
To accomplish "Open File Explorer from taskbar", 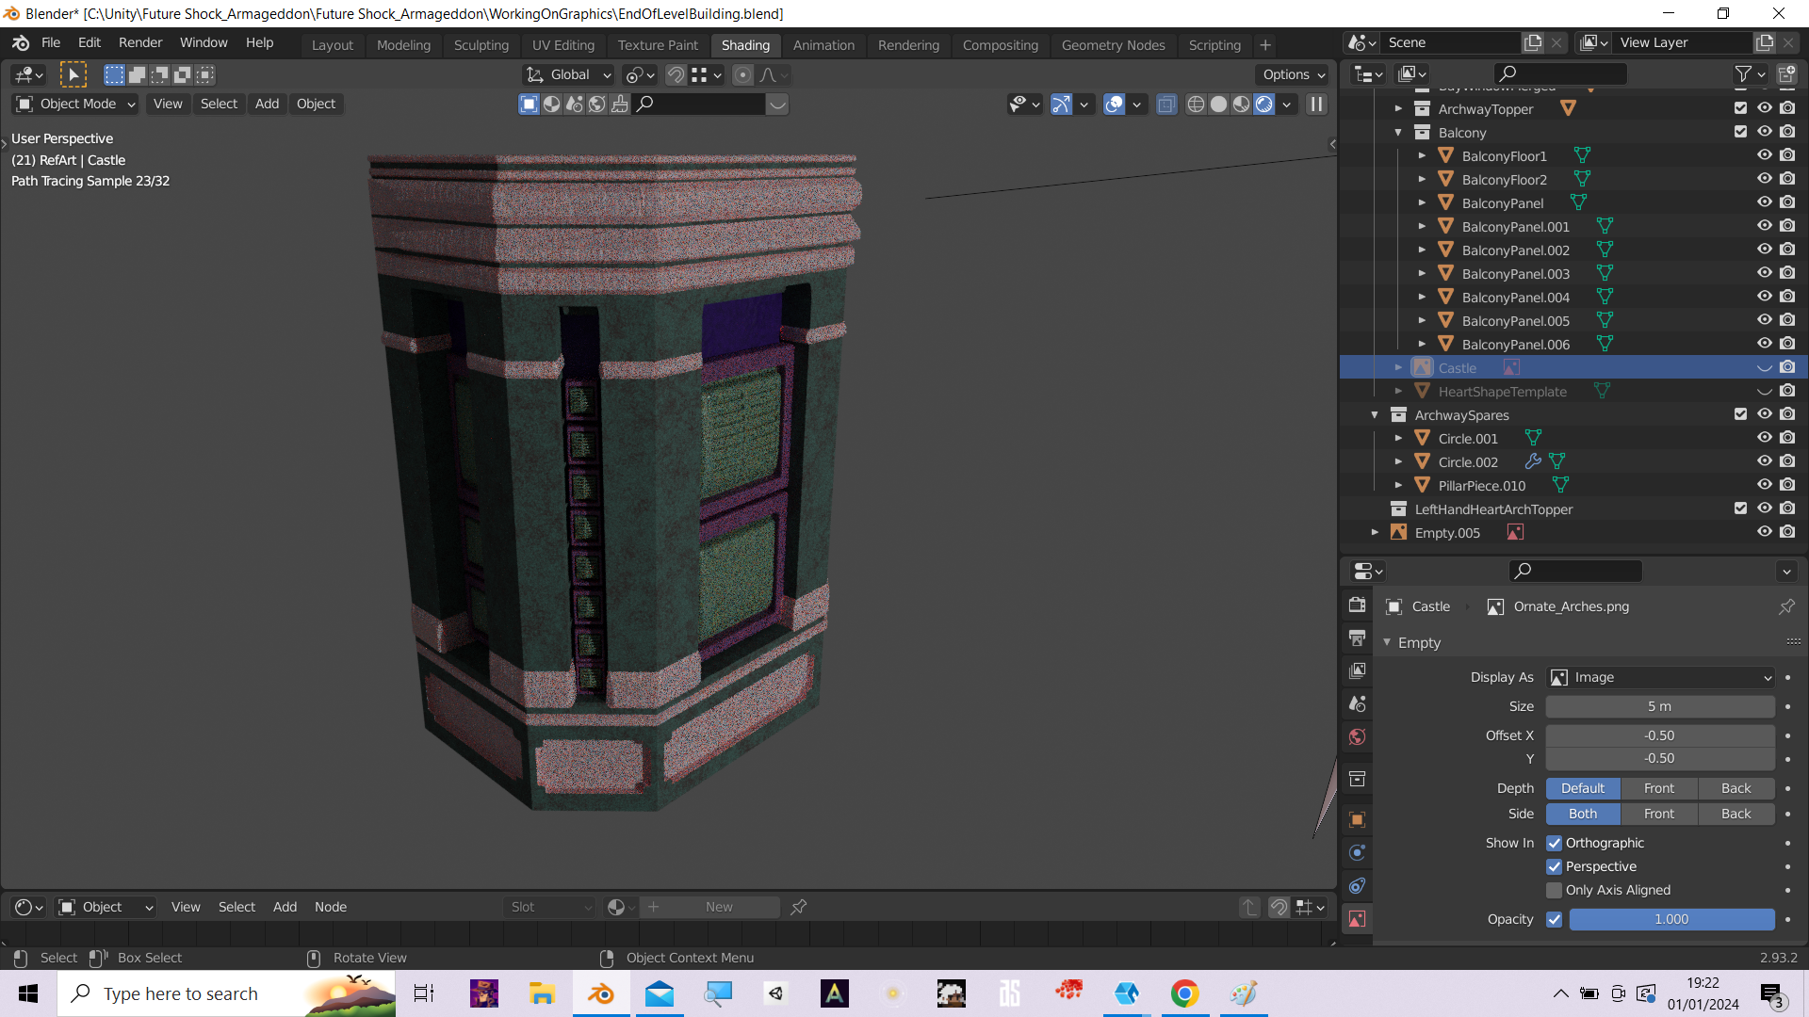I will pos(542,993).
